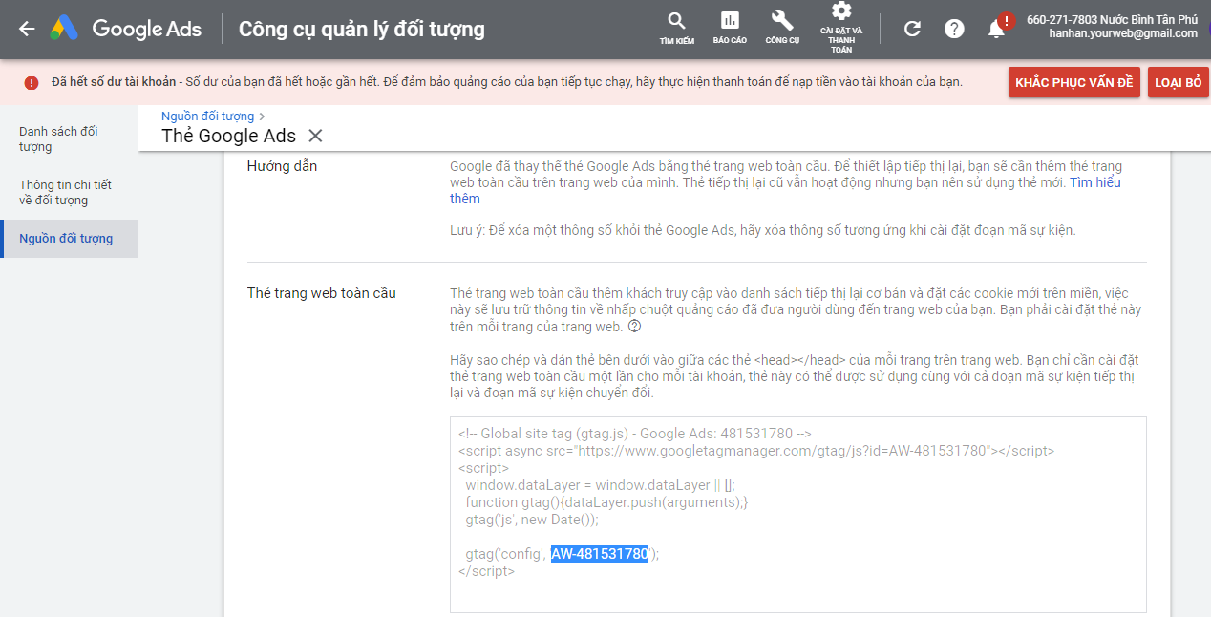Click the Nguồn đối tượng breadcrumb link
1211x617 pixels.
(207, 117)
